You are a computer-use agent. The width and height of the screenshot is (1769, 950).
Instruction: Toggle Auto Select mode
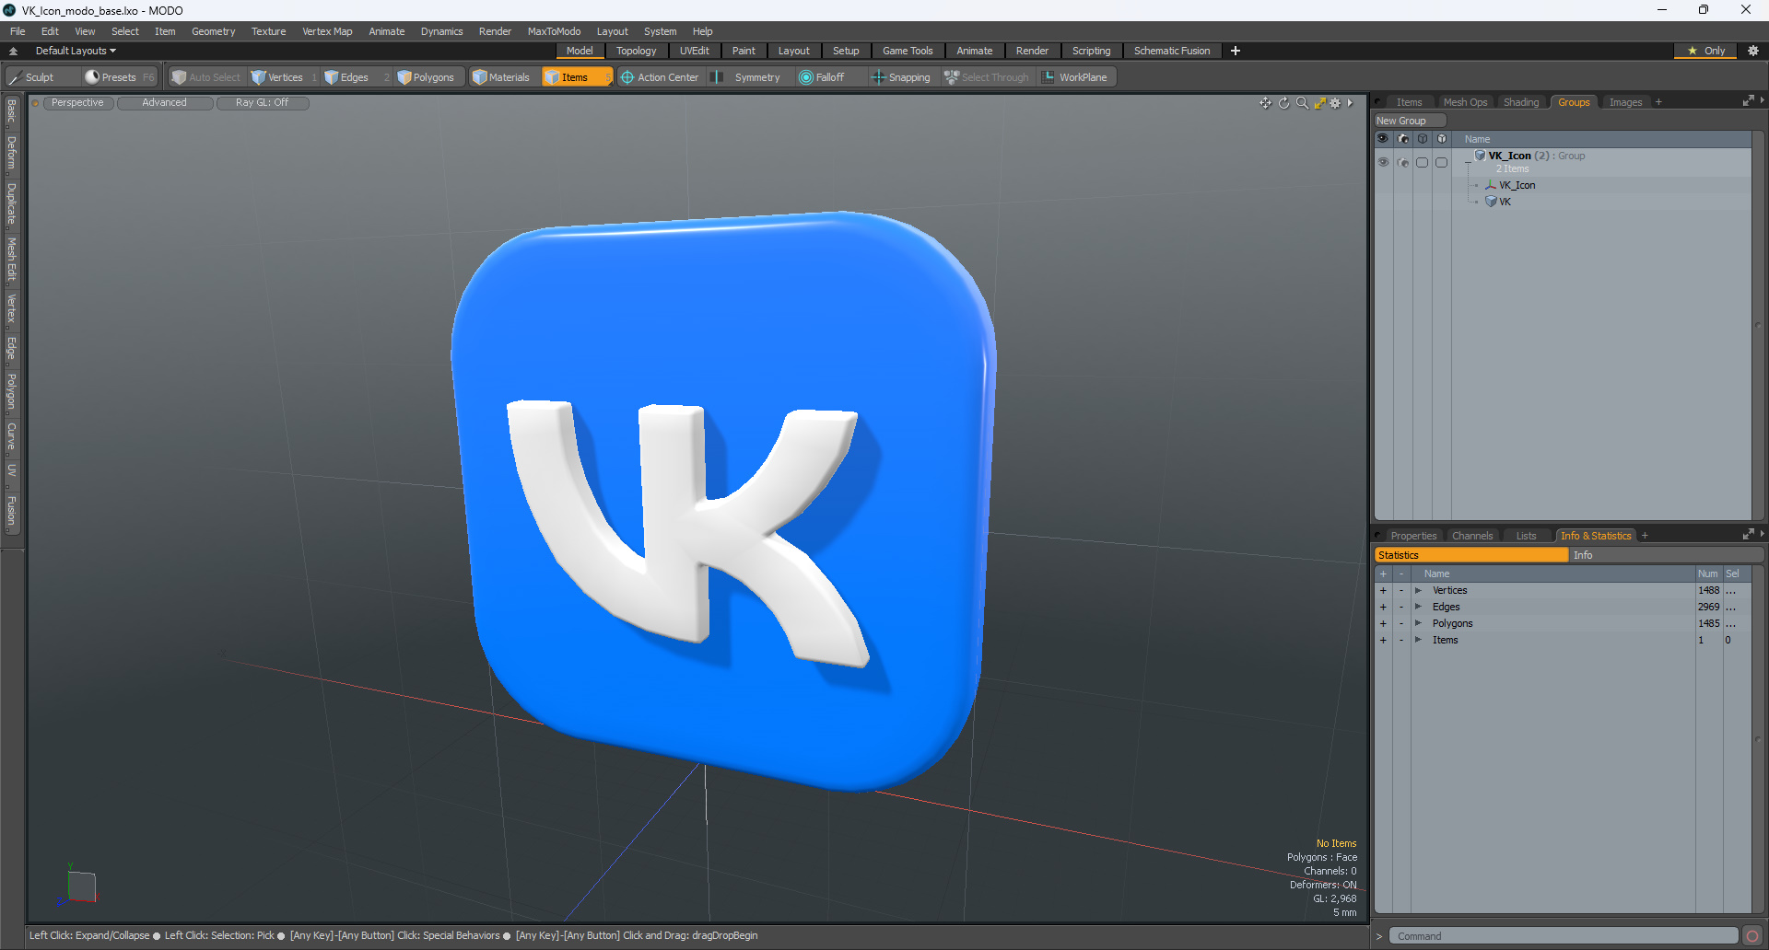point(206,77)
